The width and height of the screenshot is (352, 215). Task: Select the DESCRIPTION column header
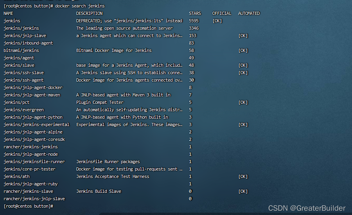pyautogui.click(x=89, y=13)
